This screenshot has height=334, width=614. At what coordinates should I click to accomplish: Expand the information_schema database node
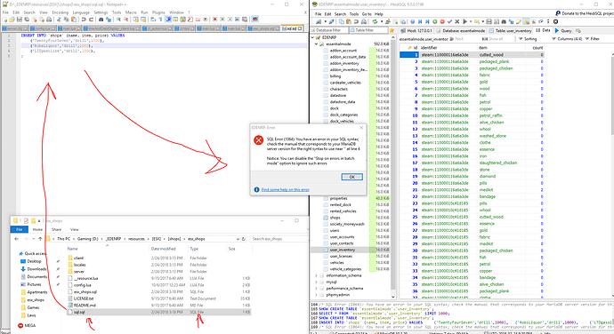click(x=317, y=275)
